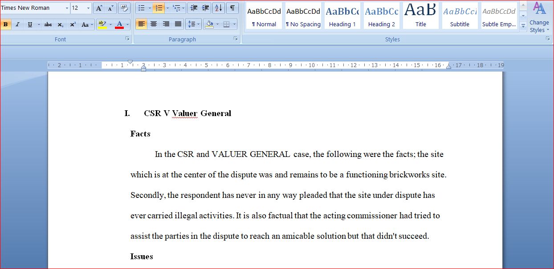554x269 pixels.
Task: Click the Grow Font icon
Action: click(99, 8)
